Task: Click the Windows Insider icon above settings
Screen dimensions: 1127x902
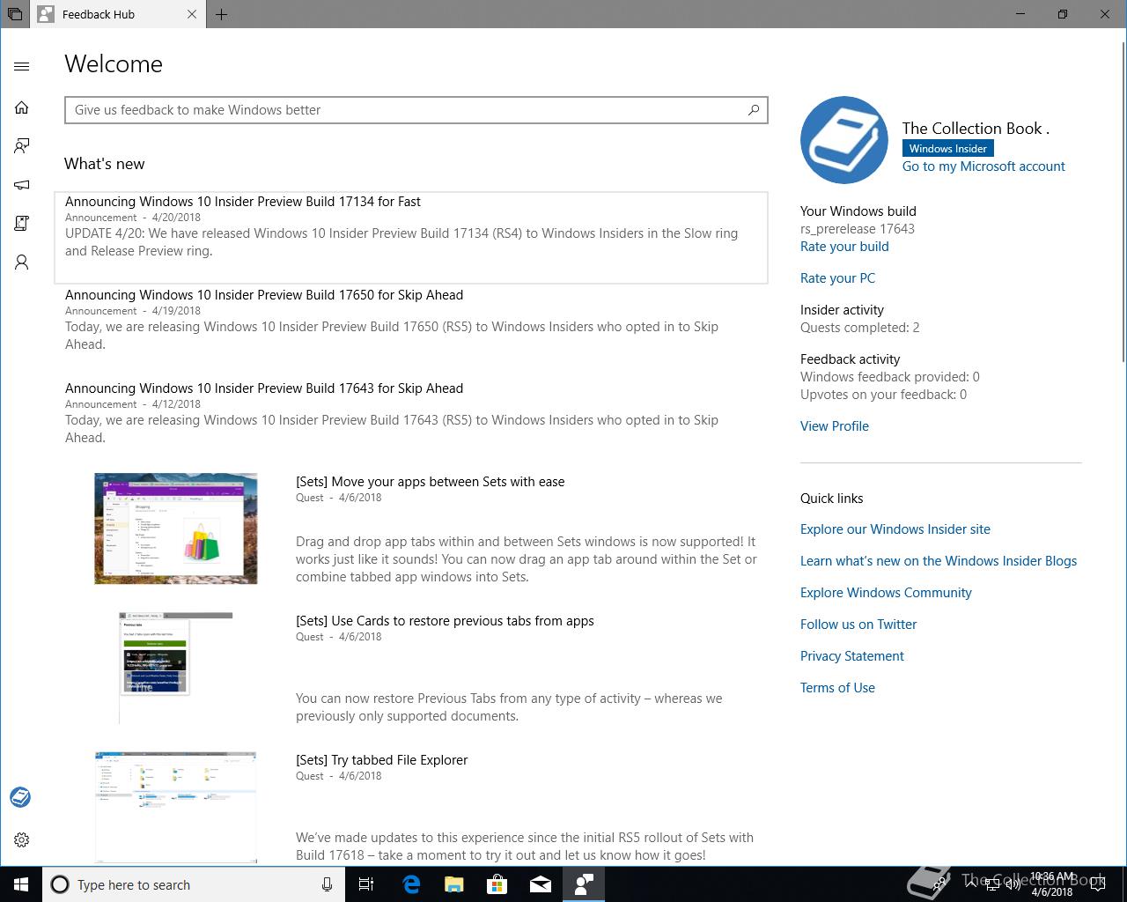Action: coord(20,797)
